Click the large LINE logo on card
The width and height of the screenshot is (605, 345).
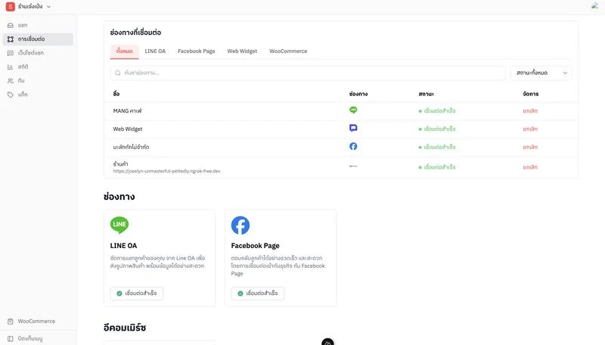(x=119, y=225)
